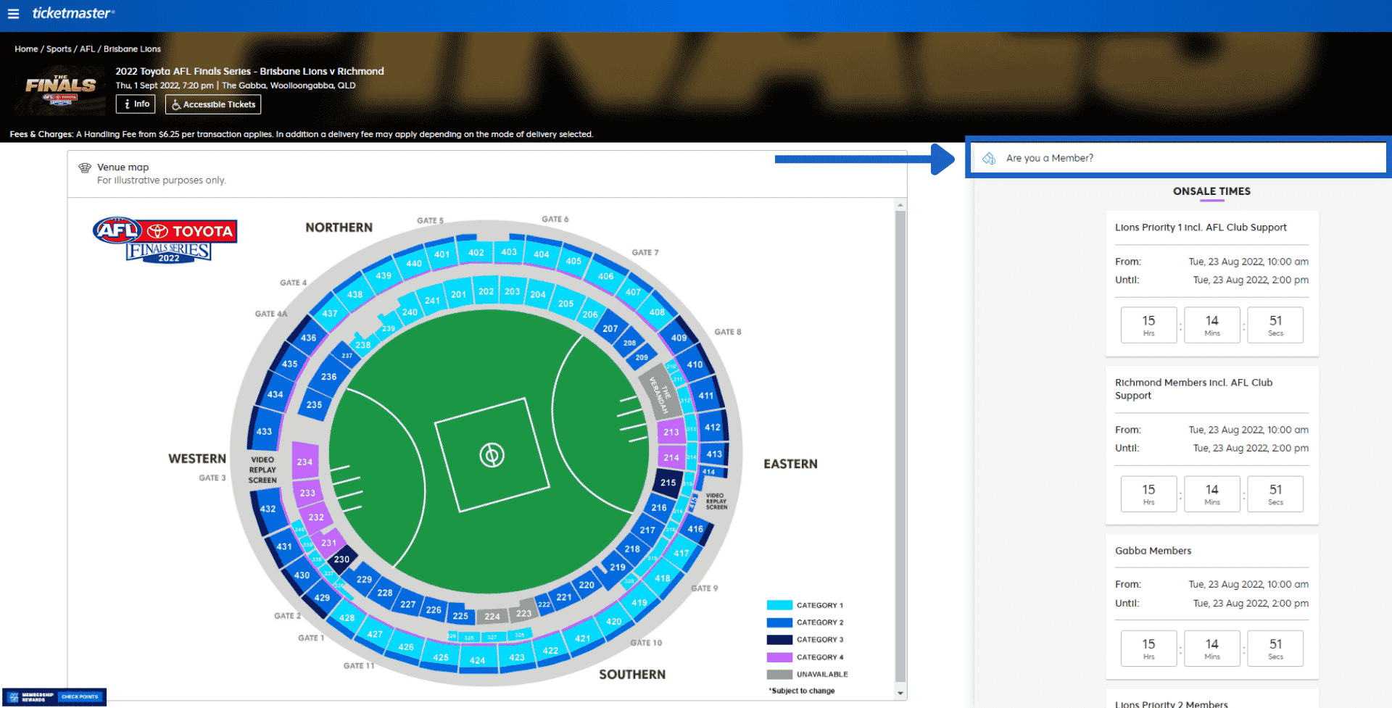Go to Home breadcrumb link

click(26, 49)
